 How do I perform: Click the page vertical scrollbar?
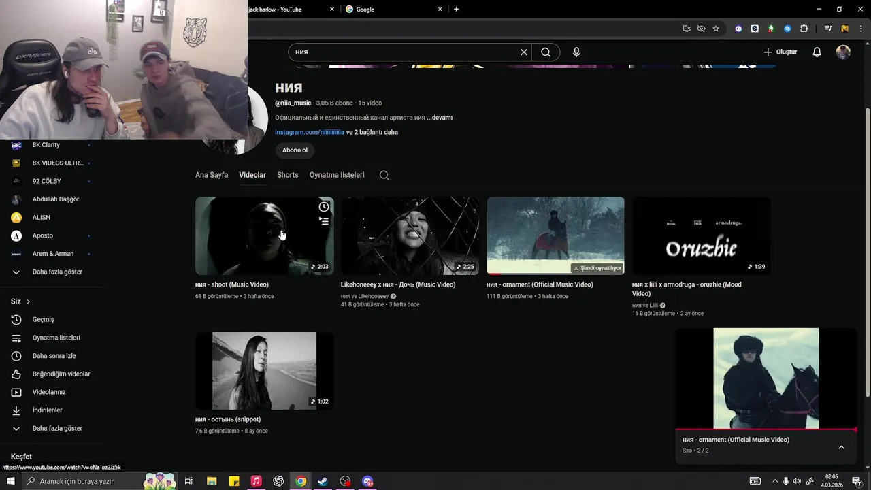point(867,252)
